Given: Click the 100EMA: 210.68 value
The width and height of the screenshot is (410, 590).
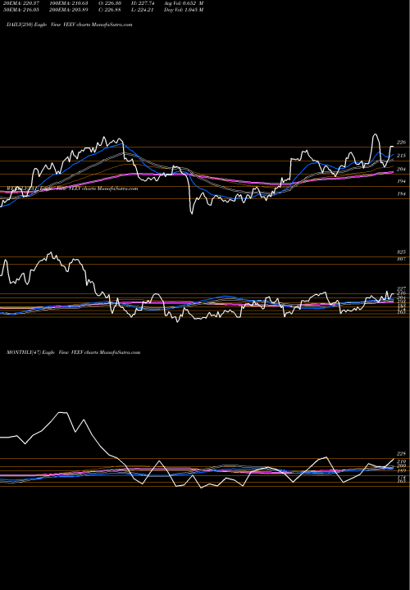Looking at the screenshot, I should (69, 3).
